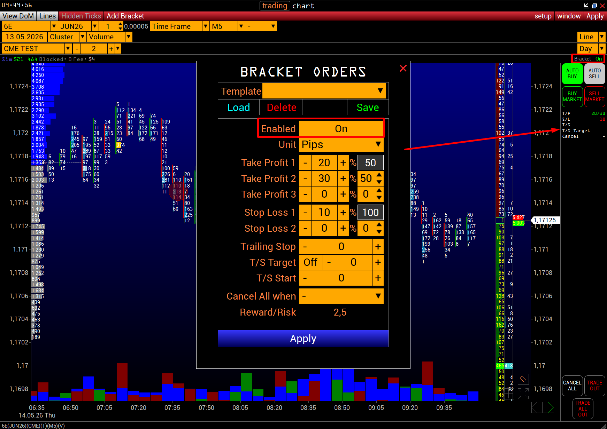Click the CANCEL ALL button

point(572,386)
